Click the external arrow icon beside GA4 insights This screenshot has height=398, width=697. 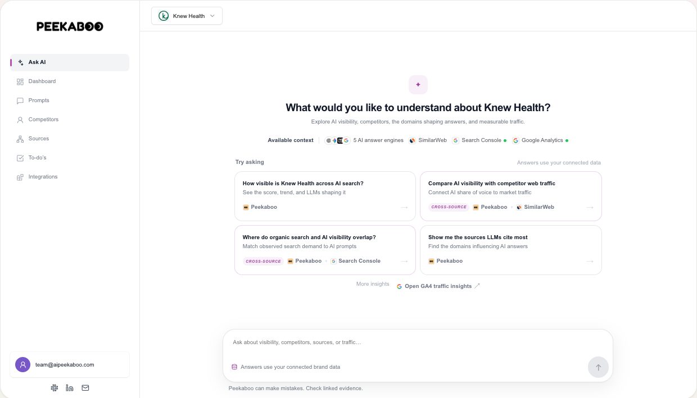click(477, 286)
